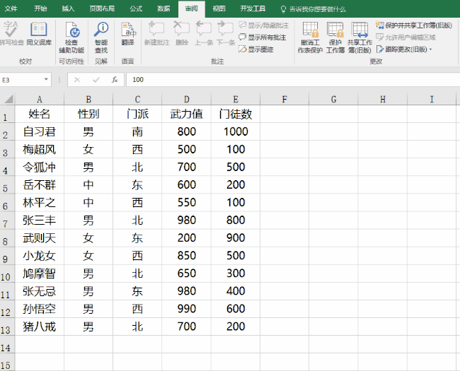Select column G header
The image size is (460, 371).
333,100
